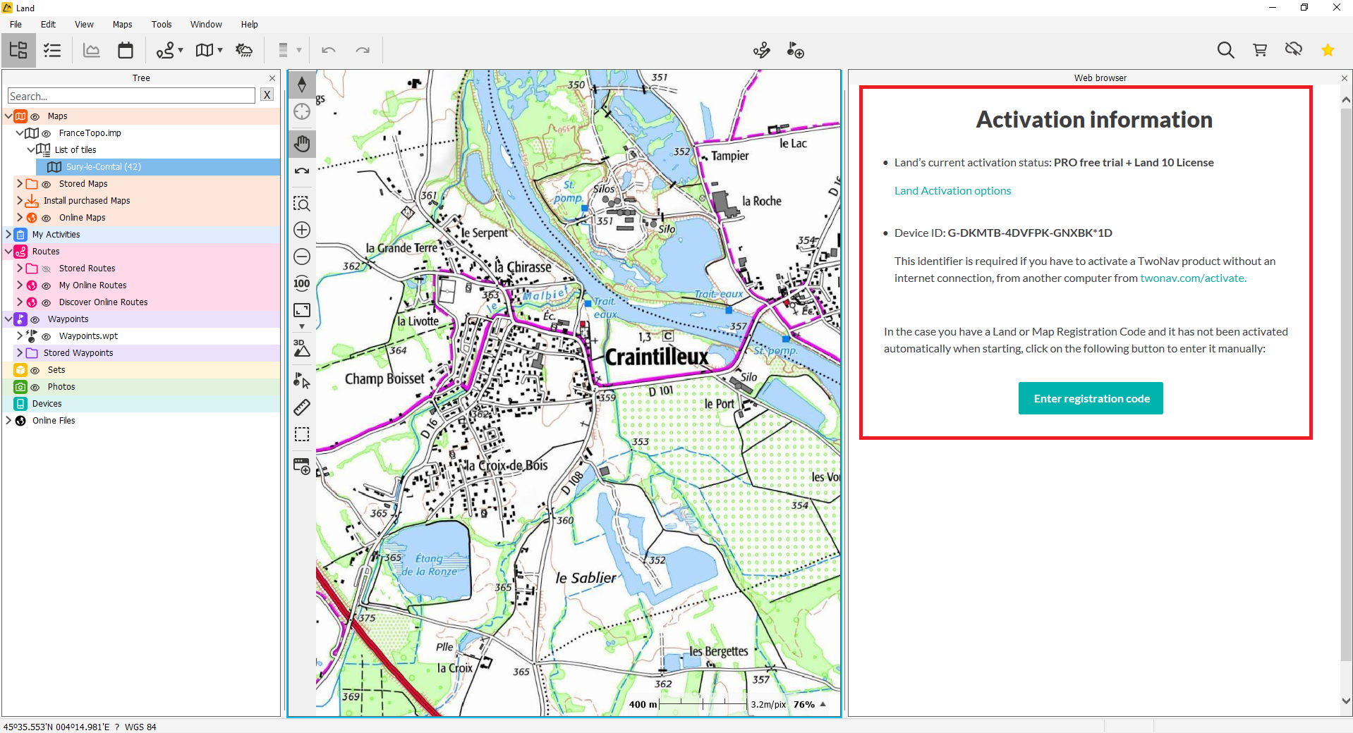Open the graph panel icon
Viewport: 1353px width, 733px height.
pos(92,50)
